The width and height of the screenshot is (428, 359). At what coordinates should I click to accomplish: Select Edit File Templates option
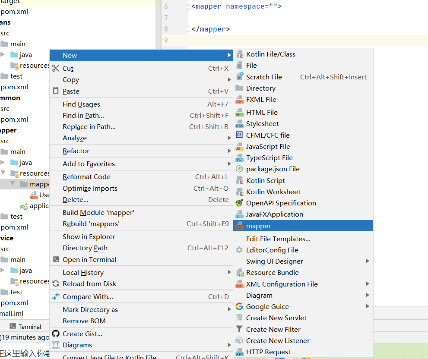[x=303, y=239]
